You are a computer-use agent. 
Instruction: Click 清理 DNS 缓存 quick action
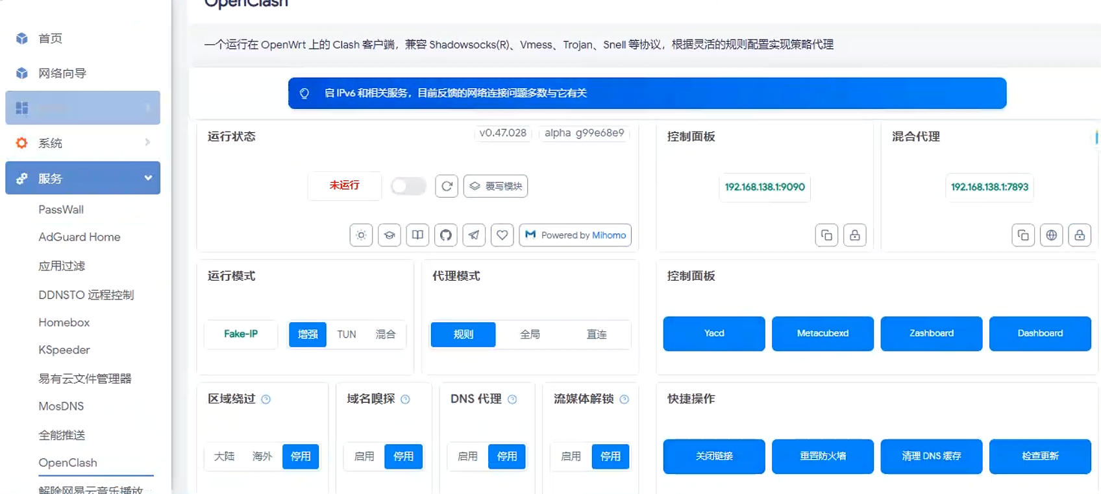[932, 456]
